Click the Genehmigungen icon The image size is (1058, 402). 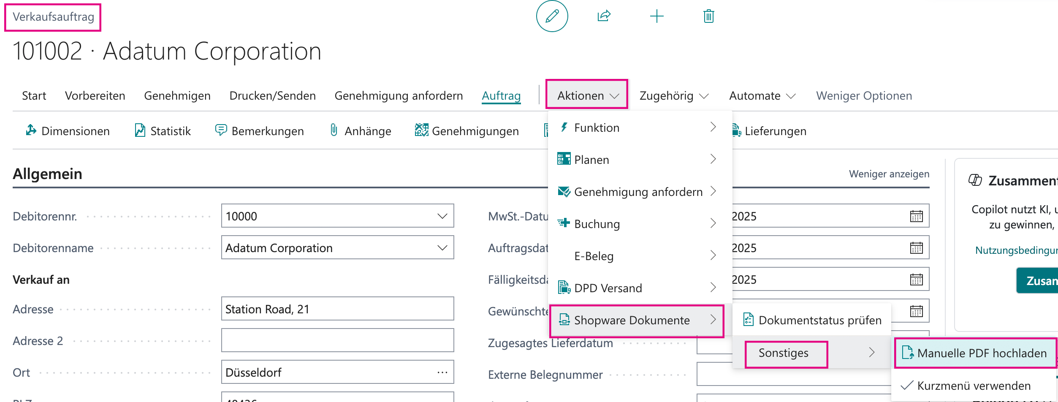421,130
